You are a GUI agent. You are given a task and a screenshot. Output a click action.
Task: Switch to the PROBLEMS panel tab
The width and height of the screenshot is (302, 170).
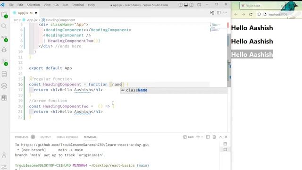21,137
